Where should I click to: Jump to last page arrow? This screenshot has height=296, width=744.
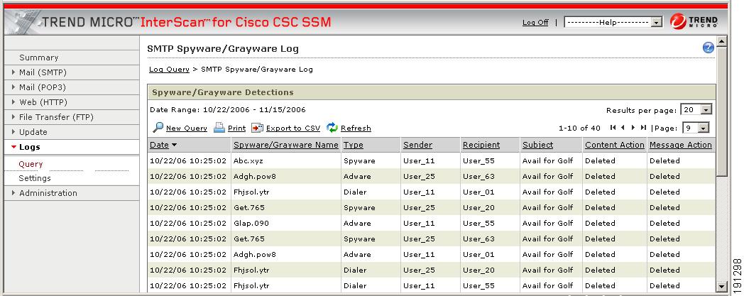(x=643, y=128)
